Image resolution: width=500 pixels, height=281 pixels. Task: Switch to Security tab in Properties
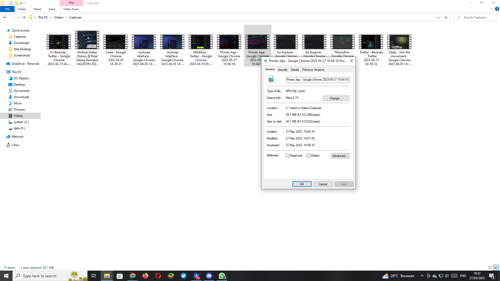(x=283, y=70)
